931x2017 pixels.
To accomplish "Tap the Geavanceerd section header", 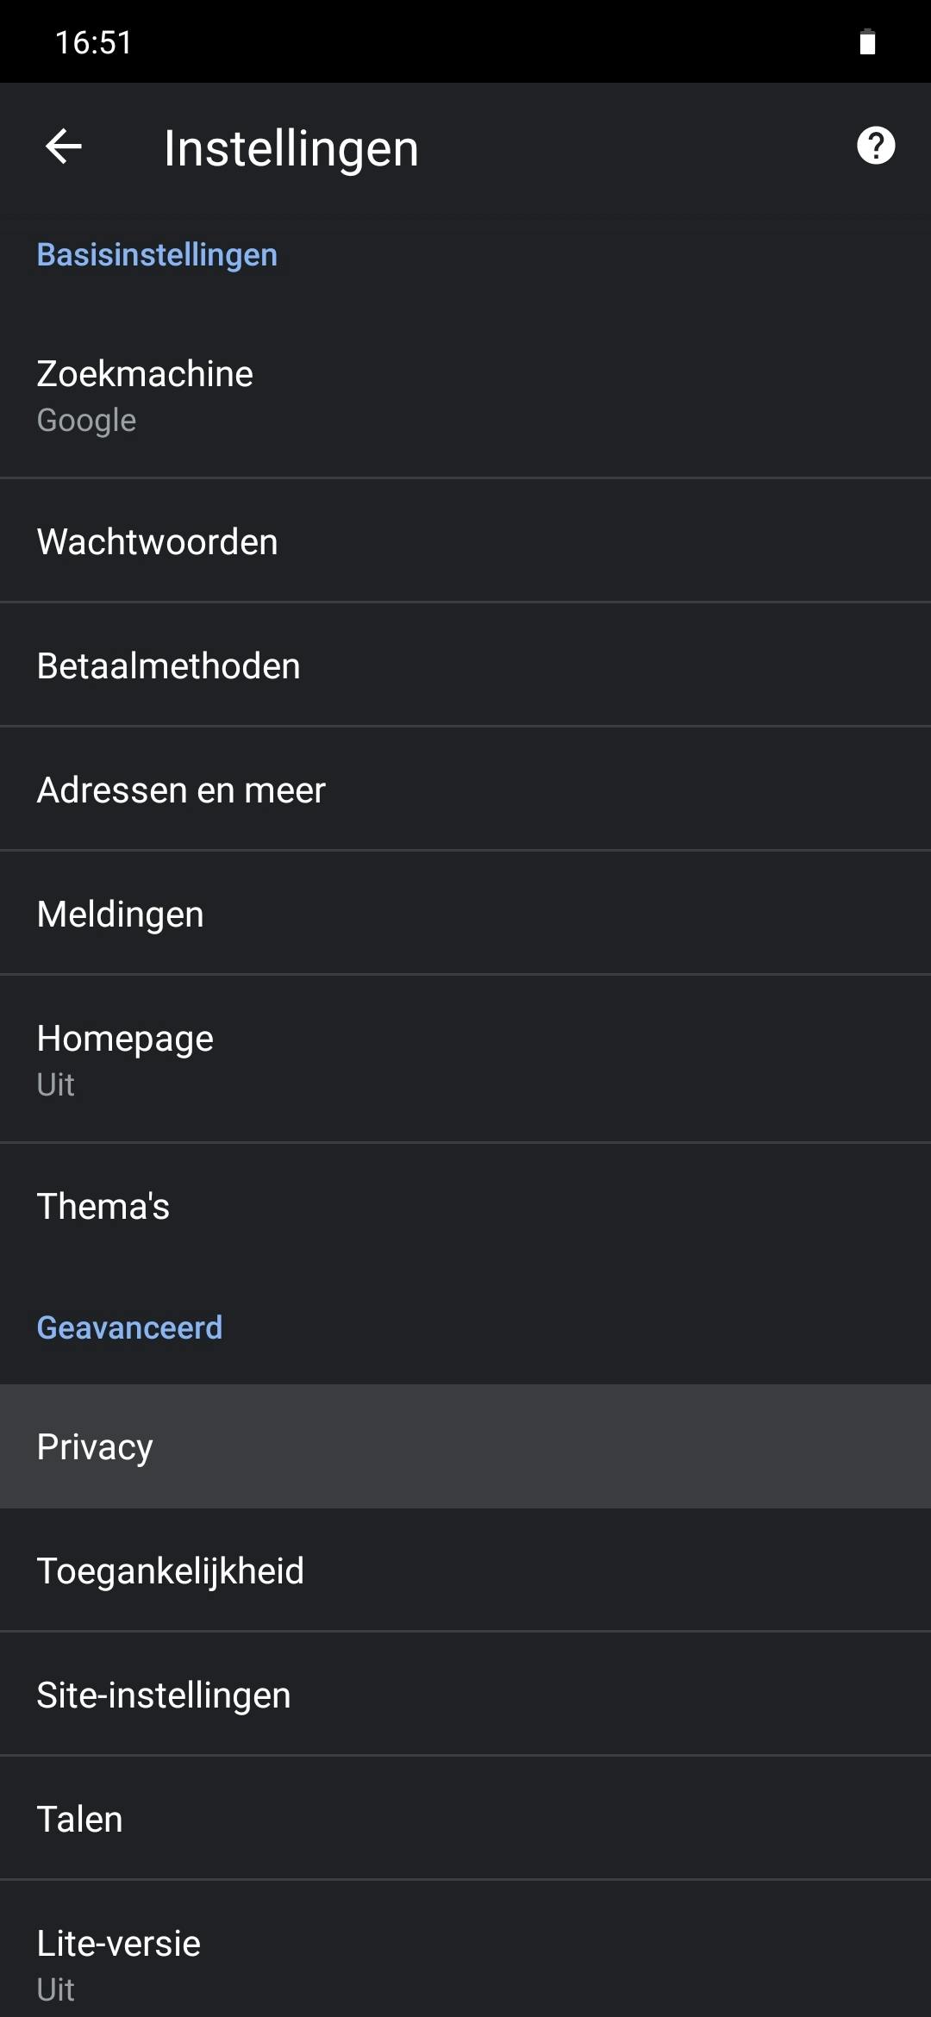I will 129,1327.
